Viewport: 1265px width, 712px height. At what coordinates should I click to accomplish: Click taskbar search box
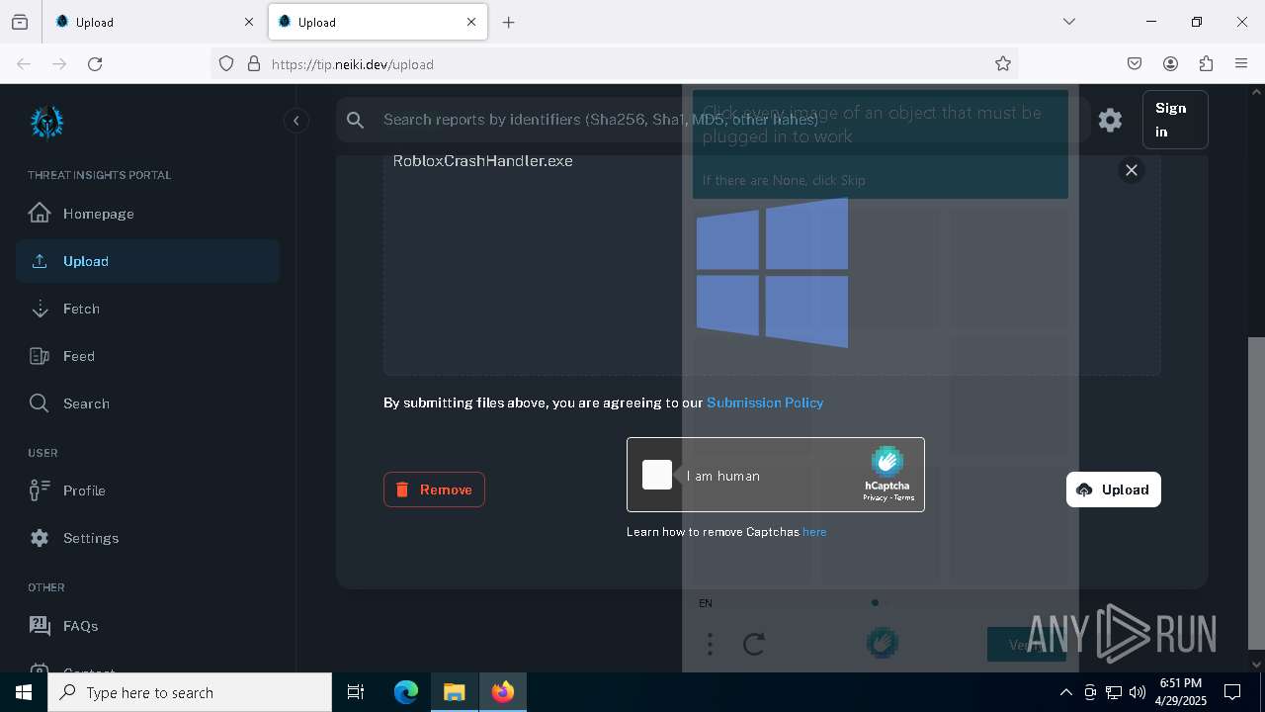point(190,692)
